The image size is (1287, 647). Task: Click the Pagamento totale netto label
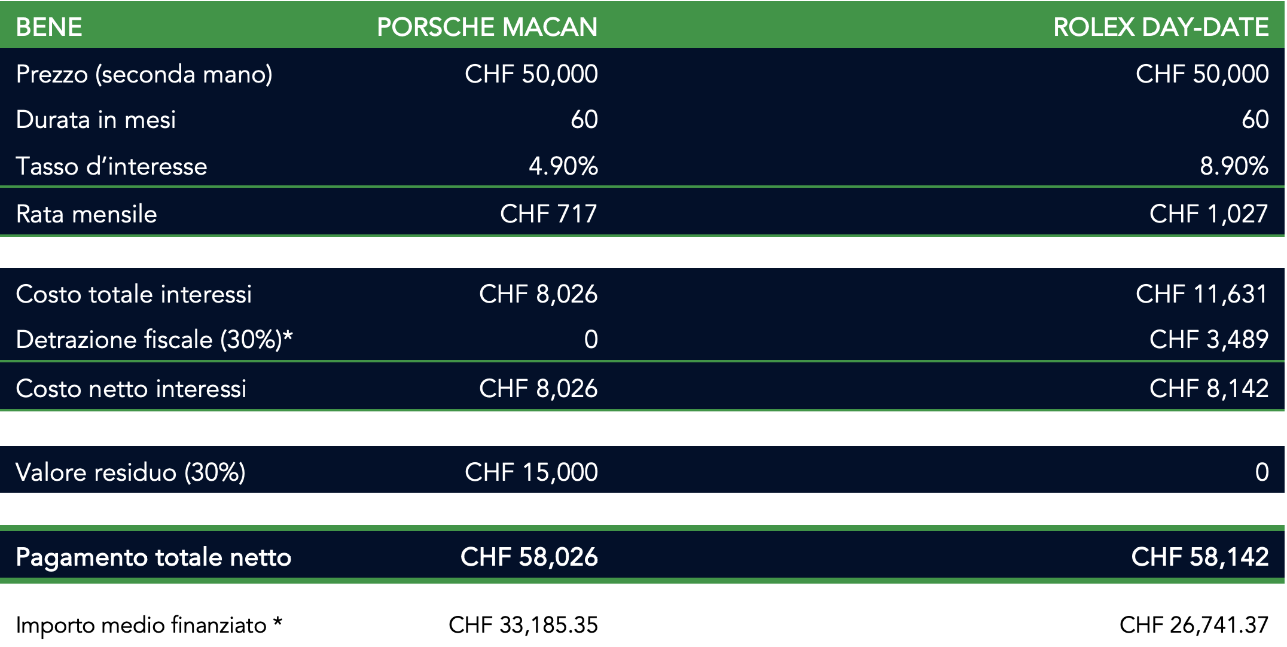[153, 557]
